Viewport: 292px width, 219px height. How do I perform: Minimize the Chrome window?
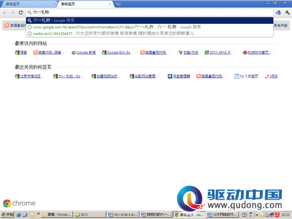(268, 3)
